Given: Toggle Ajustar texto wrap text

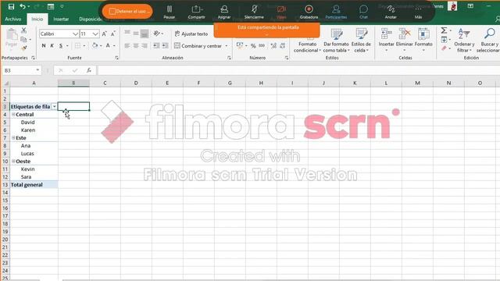Looking at the screenshot, I should (191, 34).
